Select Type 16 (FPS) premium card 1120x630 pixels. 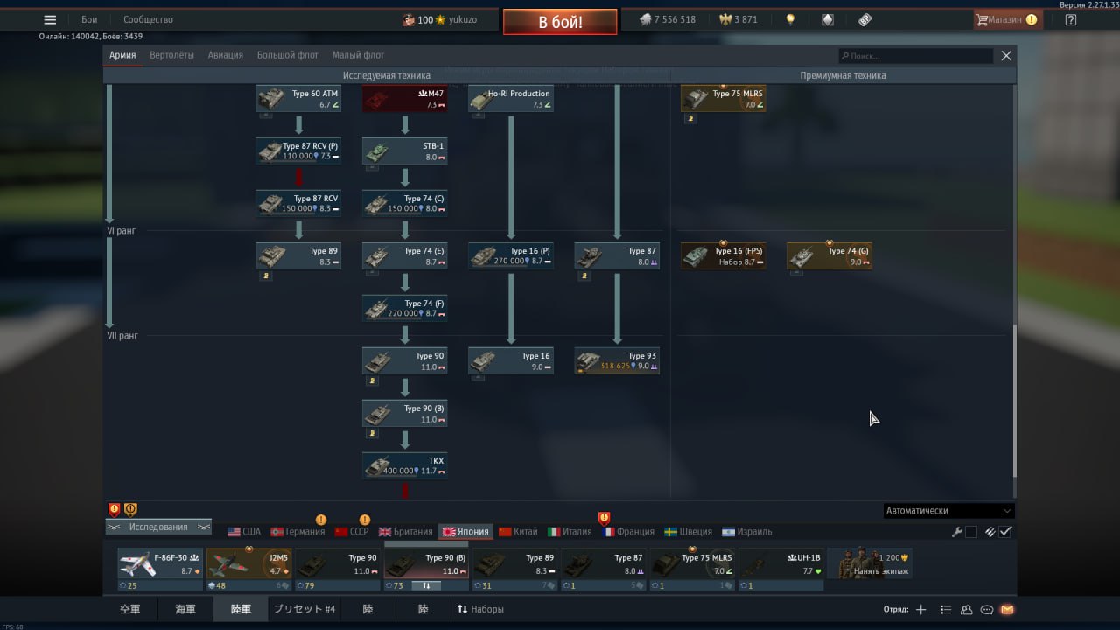click(x=723, y=256)
